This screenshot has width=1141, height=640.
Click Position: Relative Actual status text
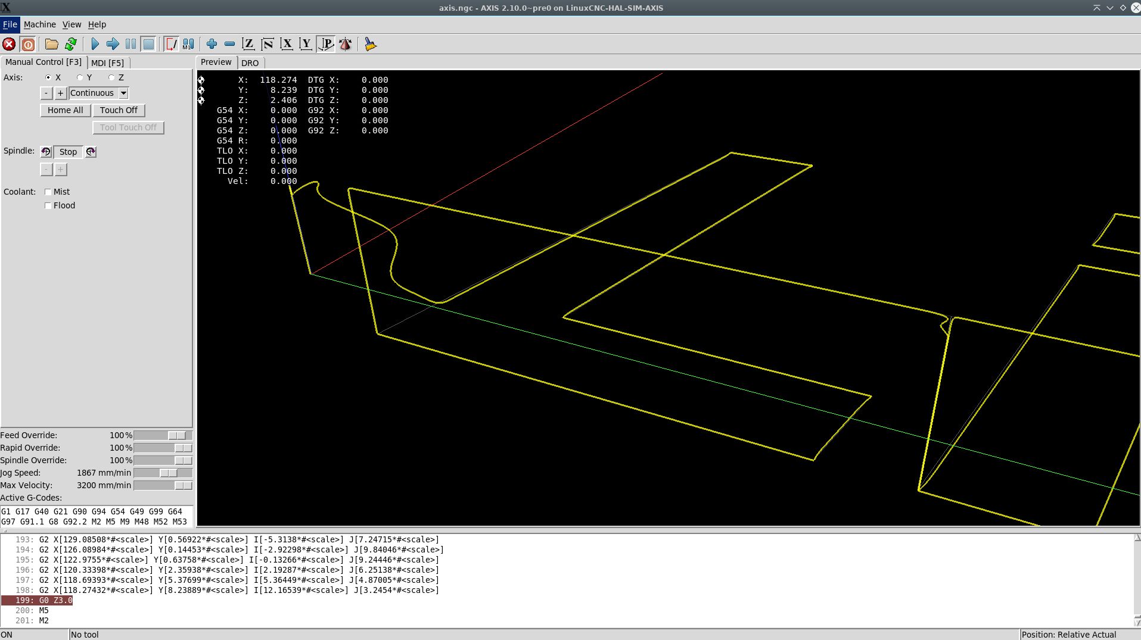[1069, 635]
